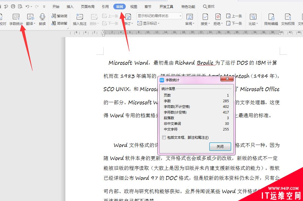Go to 下一条 next change
This screenshot has height=201, width=303.
[234, 23]
